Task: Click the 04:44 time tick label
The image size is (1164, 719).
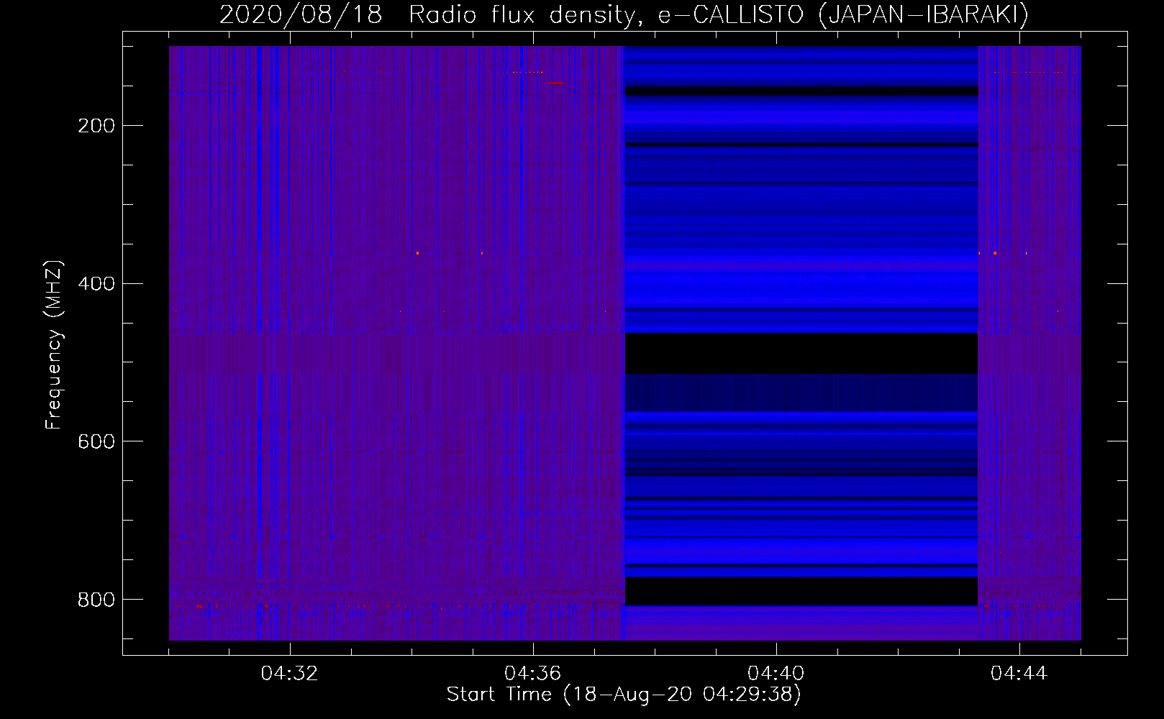Action: [1019, 674]
